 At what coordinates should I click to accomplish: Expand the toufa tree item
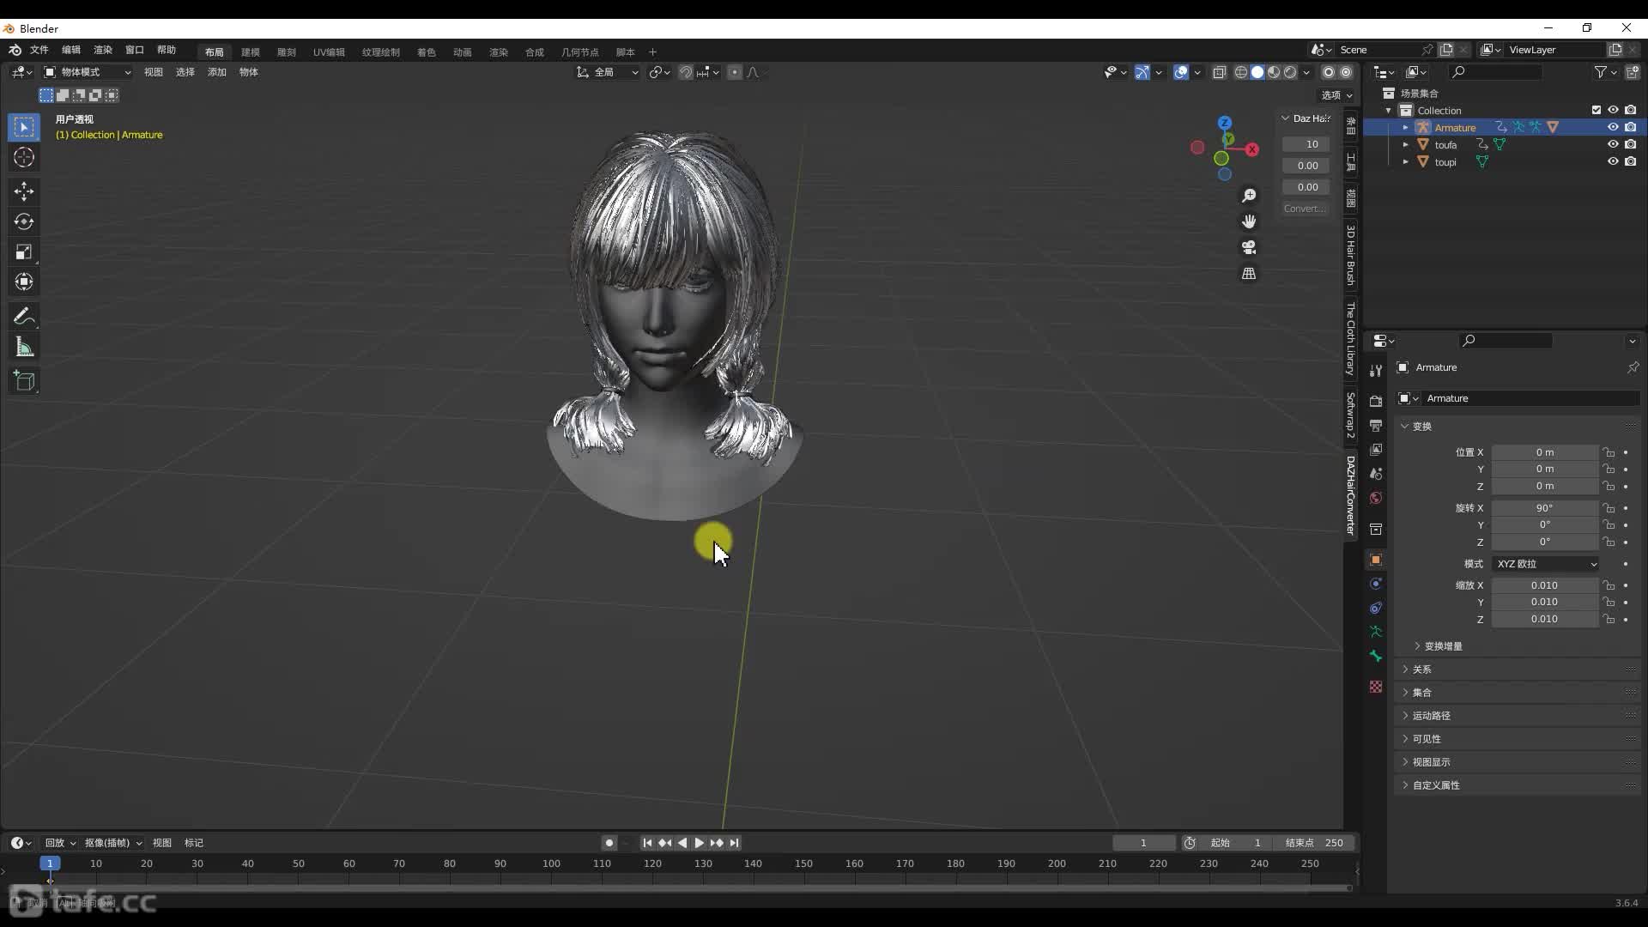tap(1405, 144)
